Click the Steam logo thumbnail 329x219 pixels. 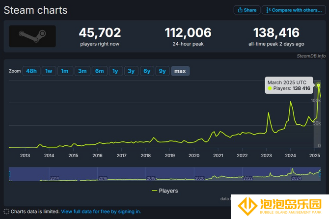click(x=32, y=36)
